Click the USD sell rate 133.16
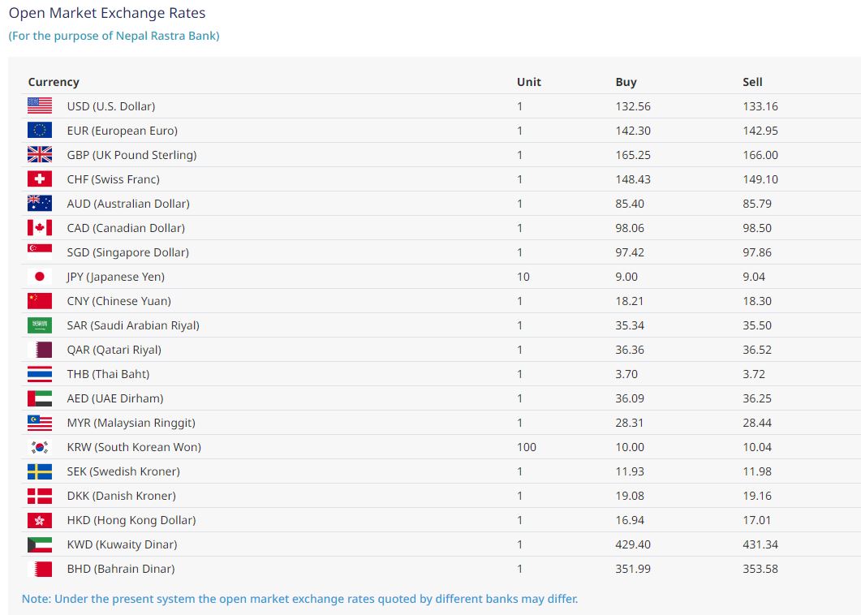Screen dimensions: 861x615 point(760,106)
